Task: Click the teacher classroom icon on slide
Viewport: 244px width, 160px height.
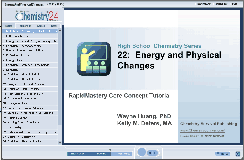Action: coord(94,59)
